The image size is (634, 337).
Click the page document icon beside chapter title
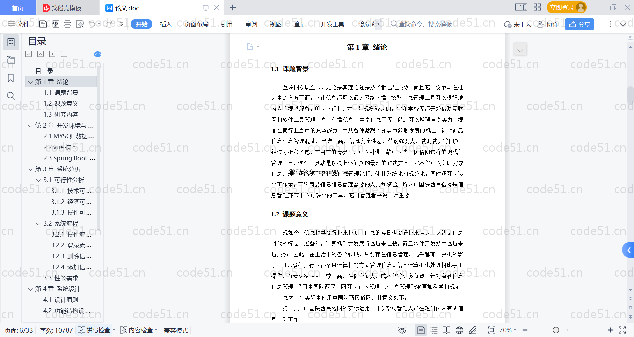pyautogui.click(x=250, y=47)
